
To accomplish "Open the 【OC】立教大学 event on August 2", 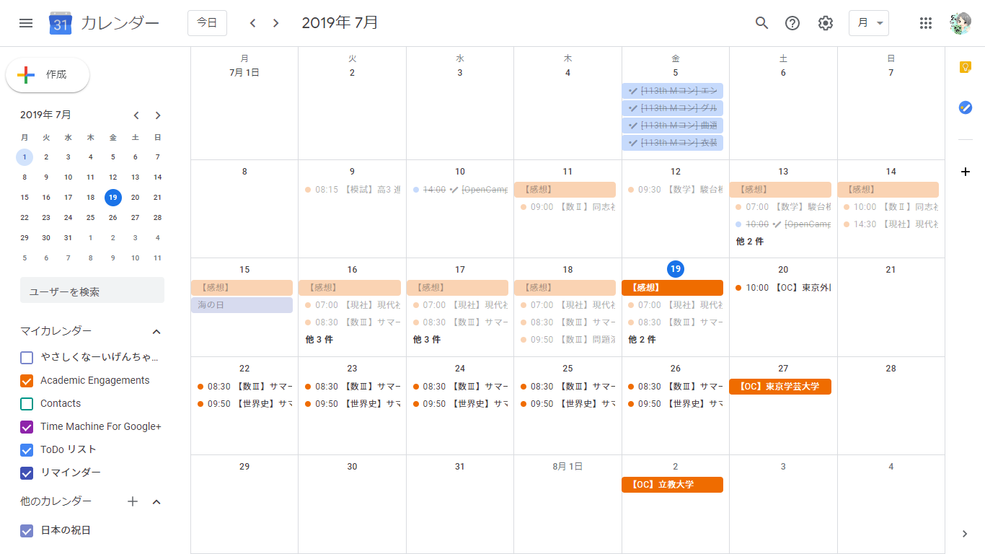I will pyautogui.click(x=673, y=485).
